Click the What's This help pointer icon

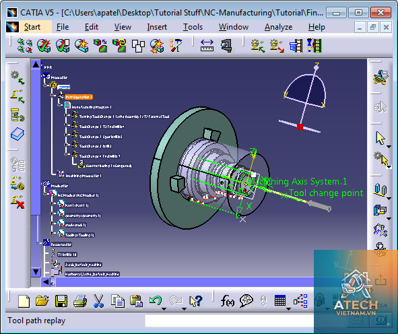tap(196, 301)
